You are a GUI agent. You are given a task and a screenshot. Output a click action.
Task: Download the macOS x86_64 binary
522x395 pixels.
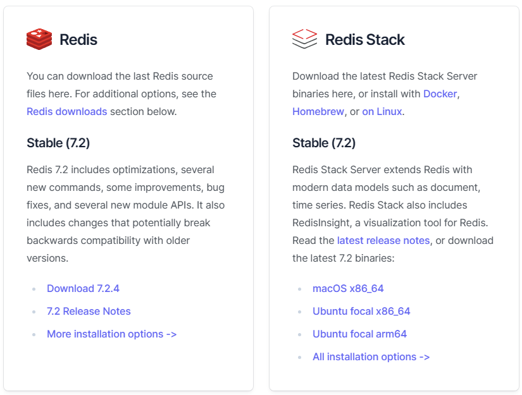(x=348, y=288)
